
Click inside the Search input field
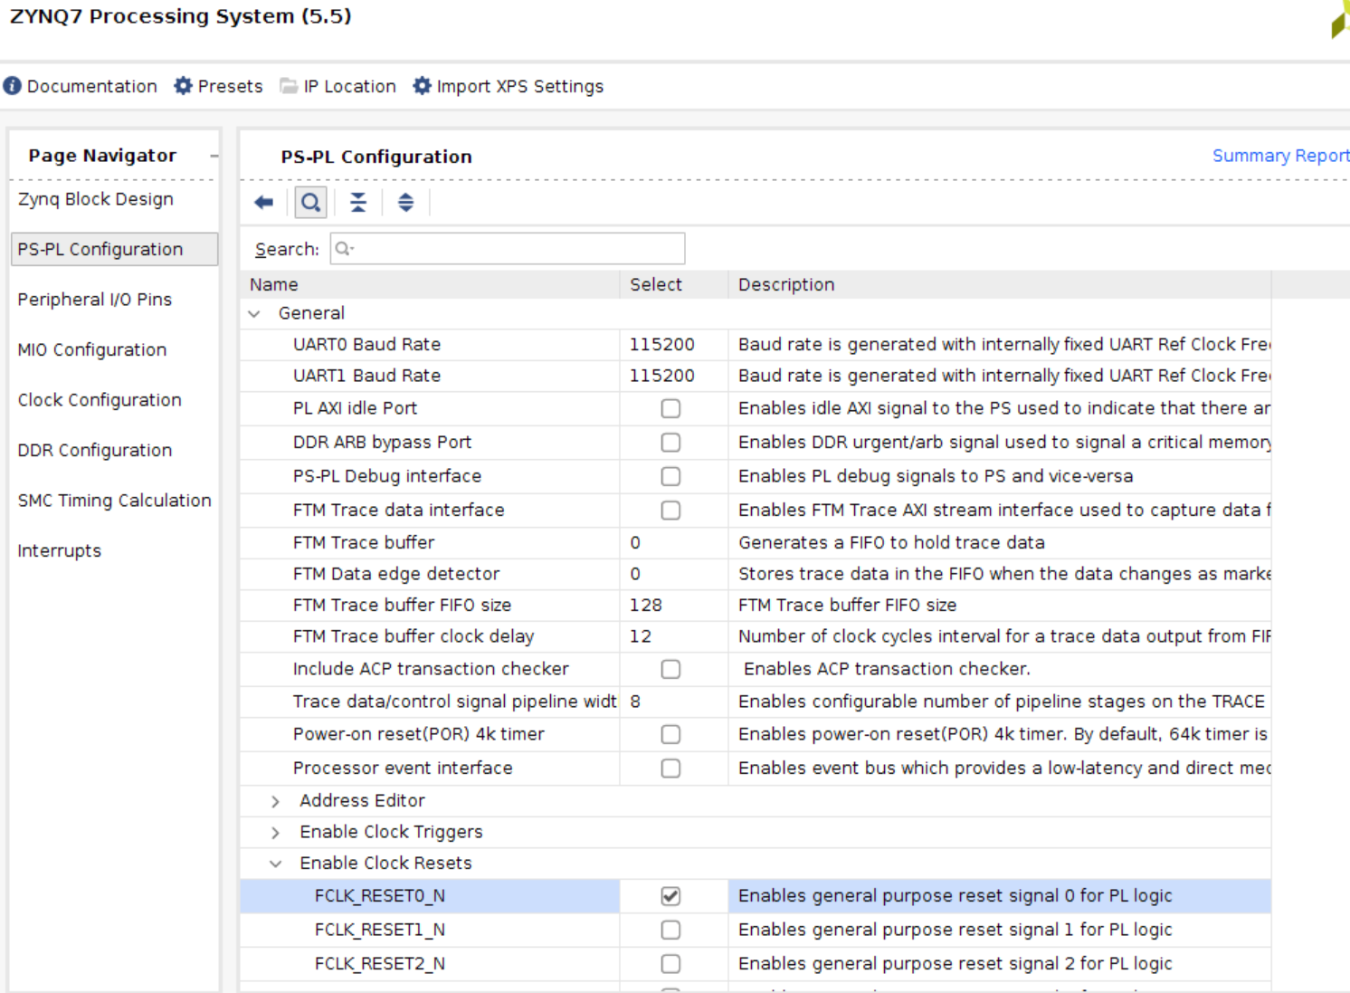[516, 249]
